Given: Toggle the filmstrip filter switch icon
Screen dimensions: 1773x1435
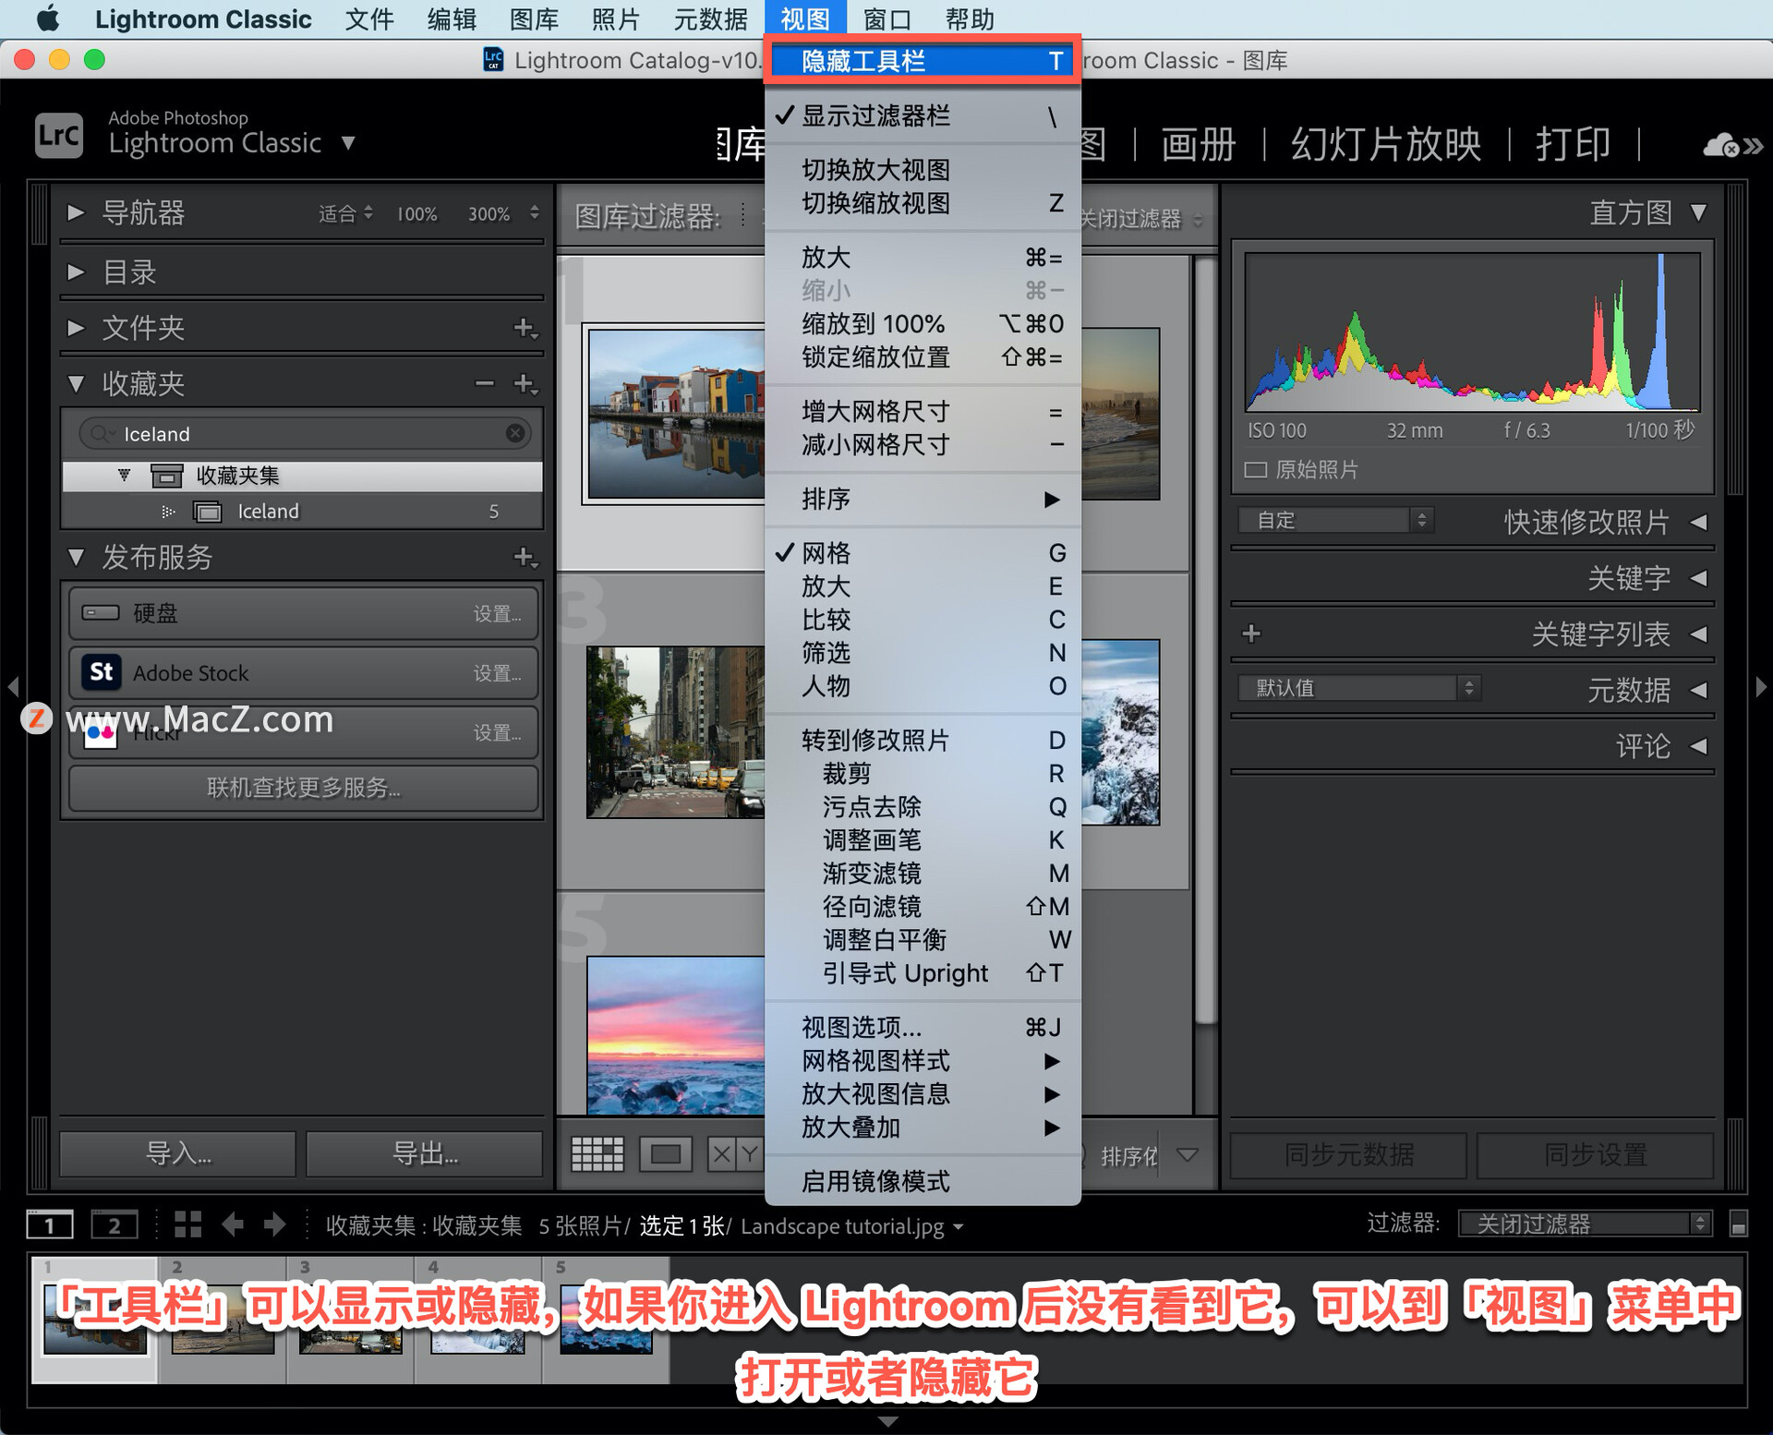Looking at the screenshot, I should point(1738,1224).
